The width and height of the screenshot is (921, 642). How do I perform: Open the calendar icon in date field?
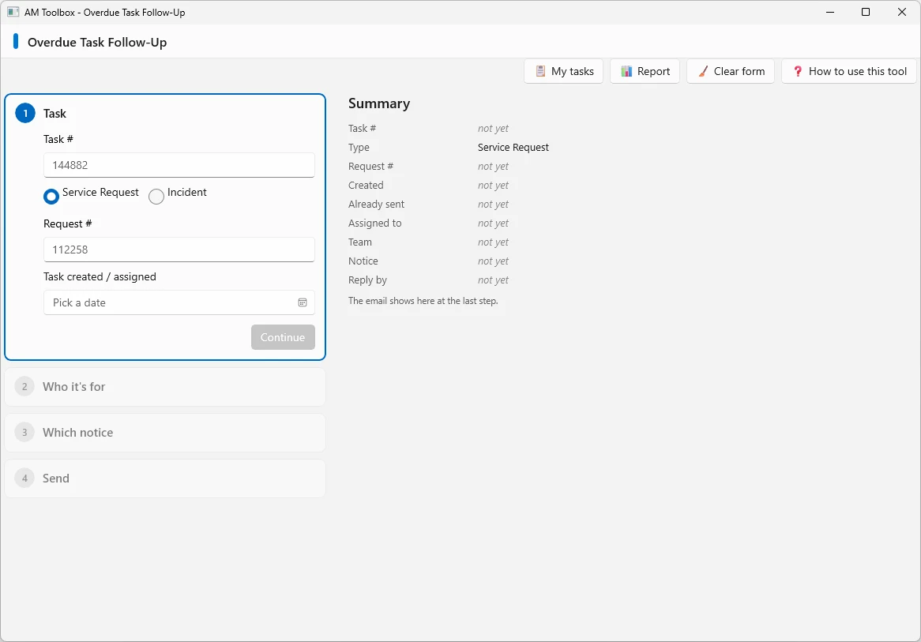[303, 302]
